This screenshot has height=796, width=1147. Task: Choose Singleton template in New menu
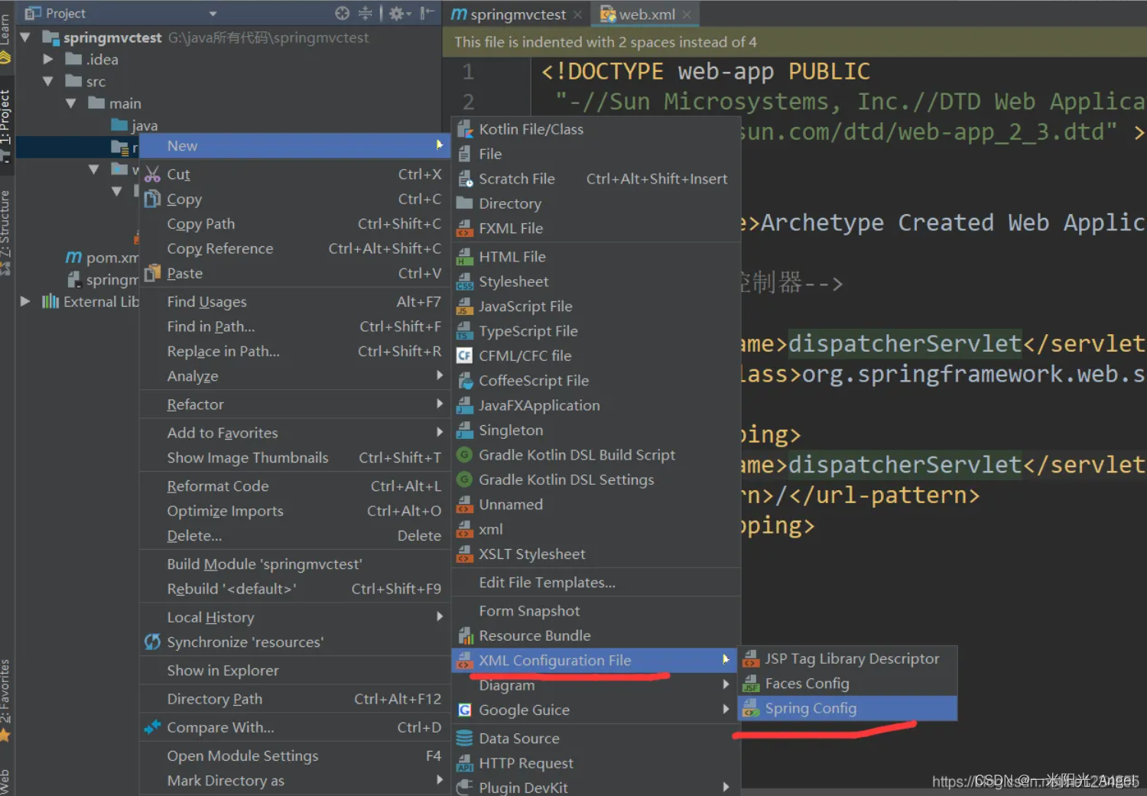[x=596, y=430]
